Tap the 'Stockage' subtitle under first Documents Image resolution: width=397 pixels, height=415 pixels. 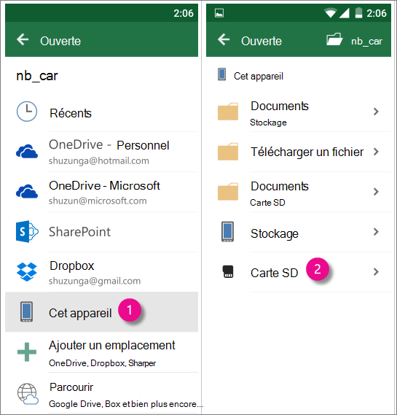pyautogui.click(x=268, y=123)
